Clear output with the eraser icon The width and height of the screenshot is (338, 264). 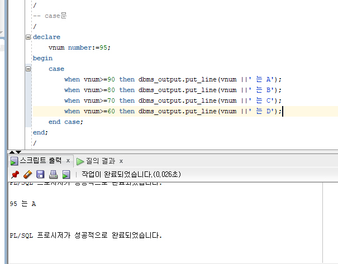coord(27,175)
